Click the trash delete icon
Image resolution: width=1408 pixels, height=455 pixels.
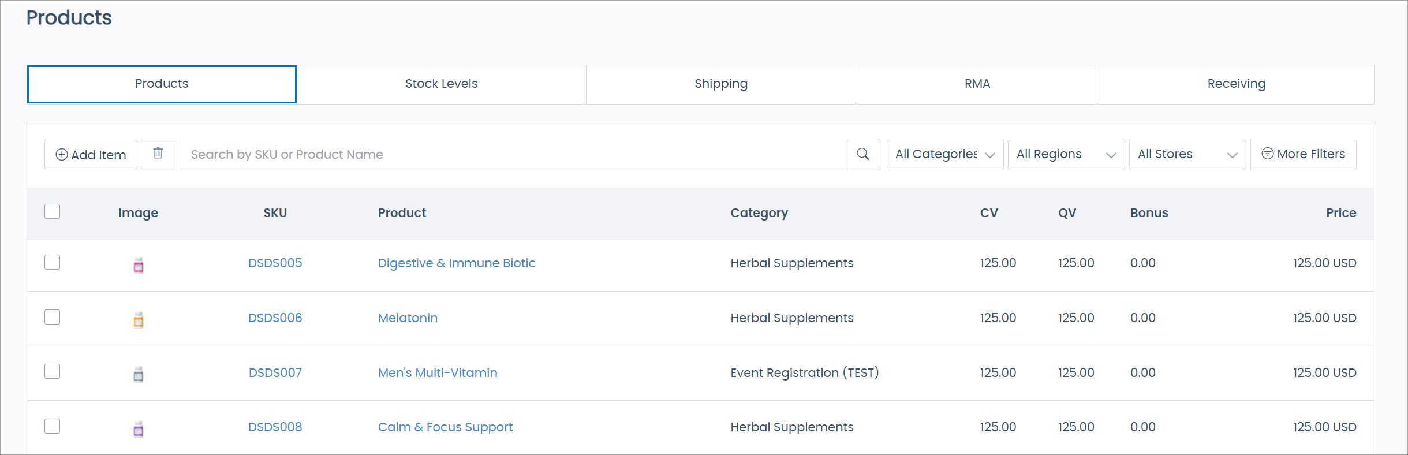coord(158,154)
